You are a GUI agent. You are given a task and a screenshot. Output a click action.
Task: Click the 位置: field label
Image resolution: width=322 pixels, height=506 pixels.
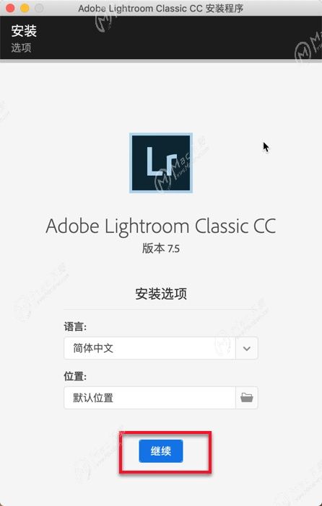tap(75, 376)
